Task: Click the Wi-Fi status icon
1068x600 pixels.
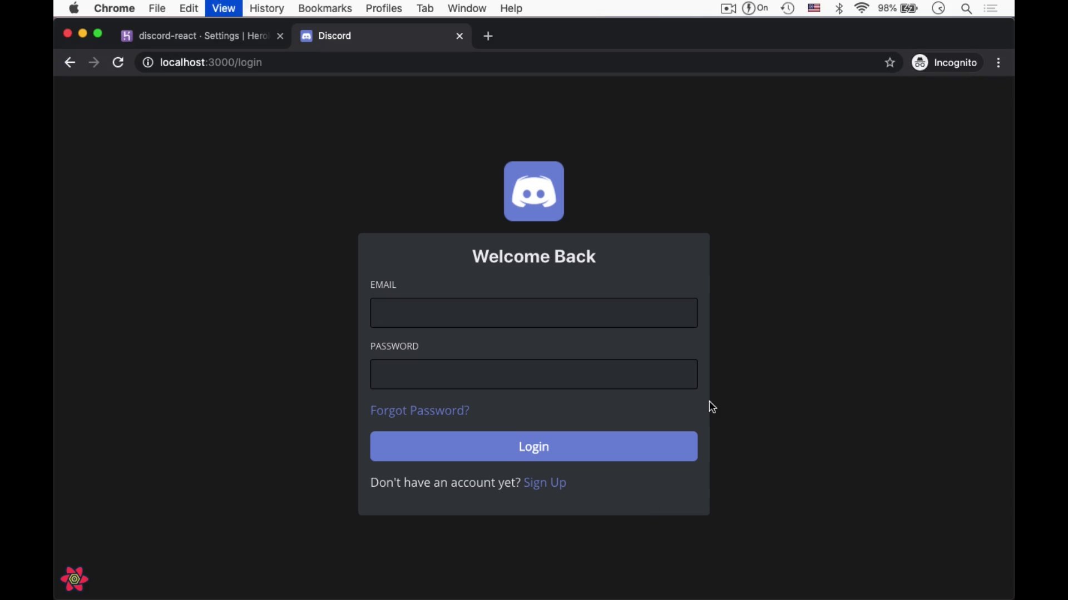Action: coord(861,8)
